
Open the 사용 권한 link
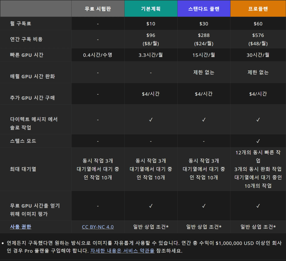click(21, 227)
